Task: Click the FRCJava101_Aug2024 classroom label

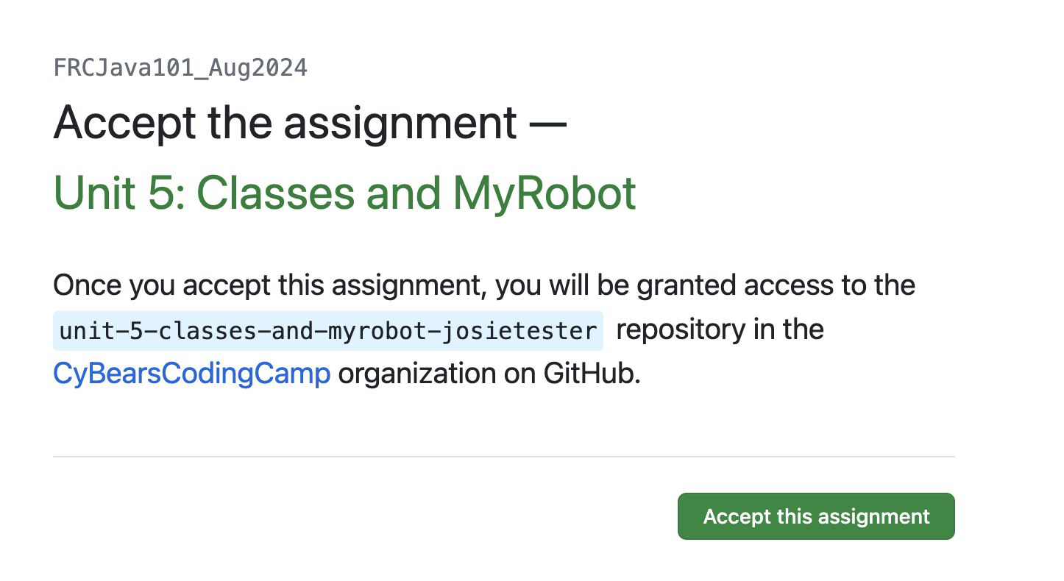Action: pos(180,68)
